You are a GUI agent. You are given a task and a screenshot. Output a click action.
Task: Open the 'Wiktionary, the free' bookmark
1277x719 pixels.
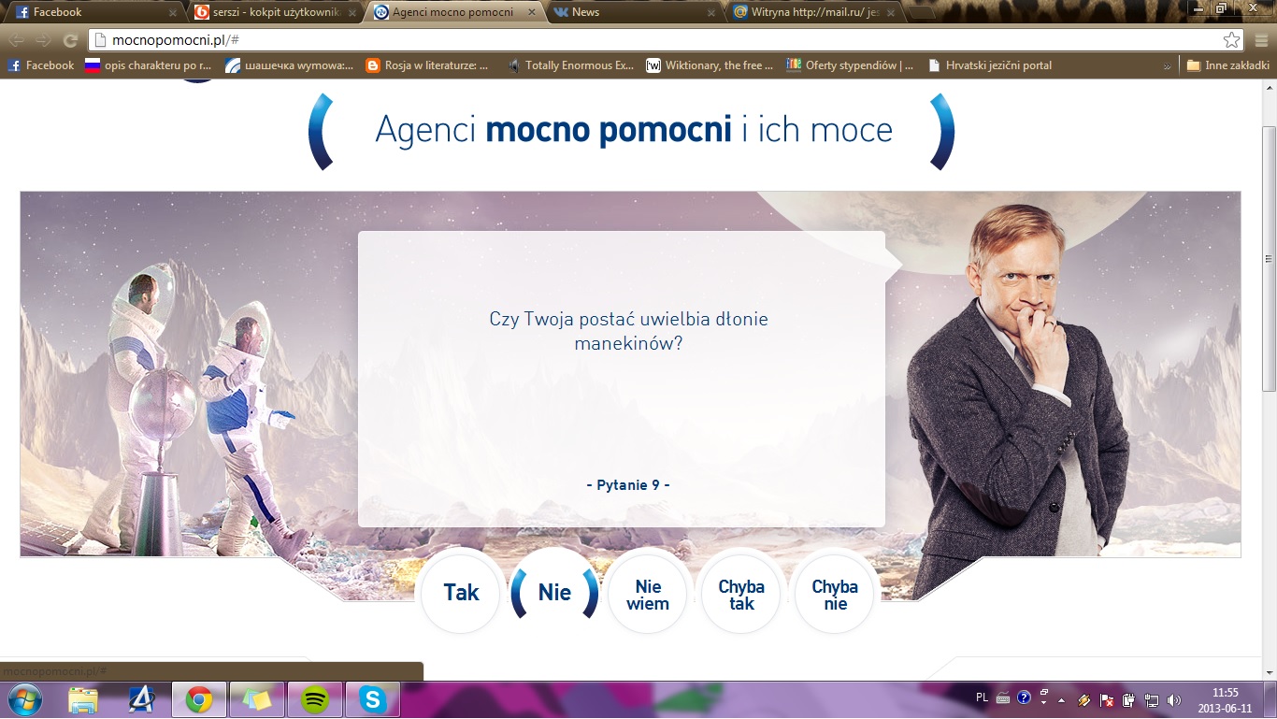pos(710,65)
